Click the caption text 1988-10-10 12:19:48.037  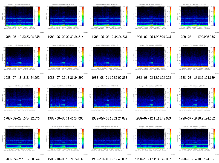tap(109, 159)
